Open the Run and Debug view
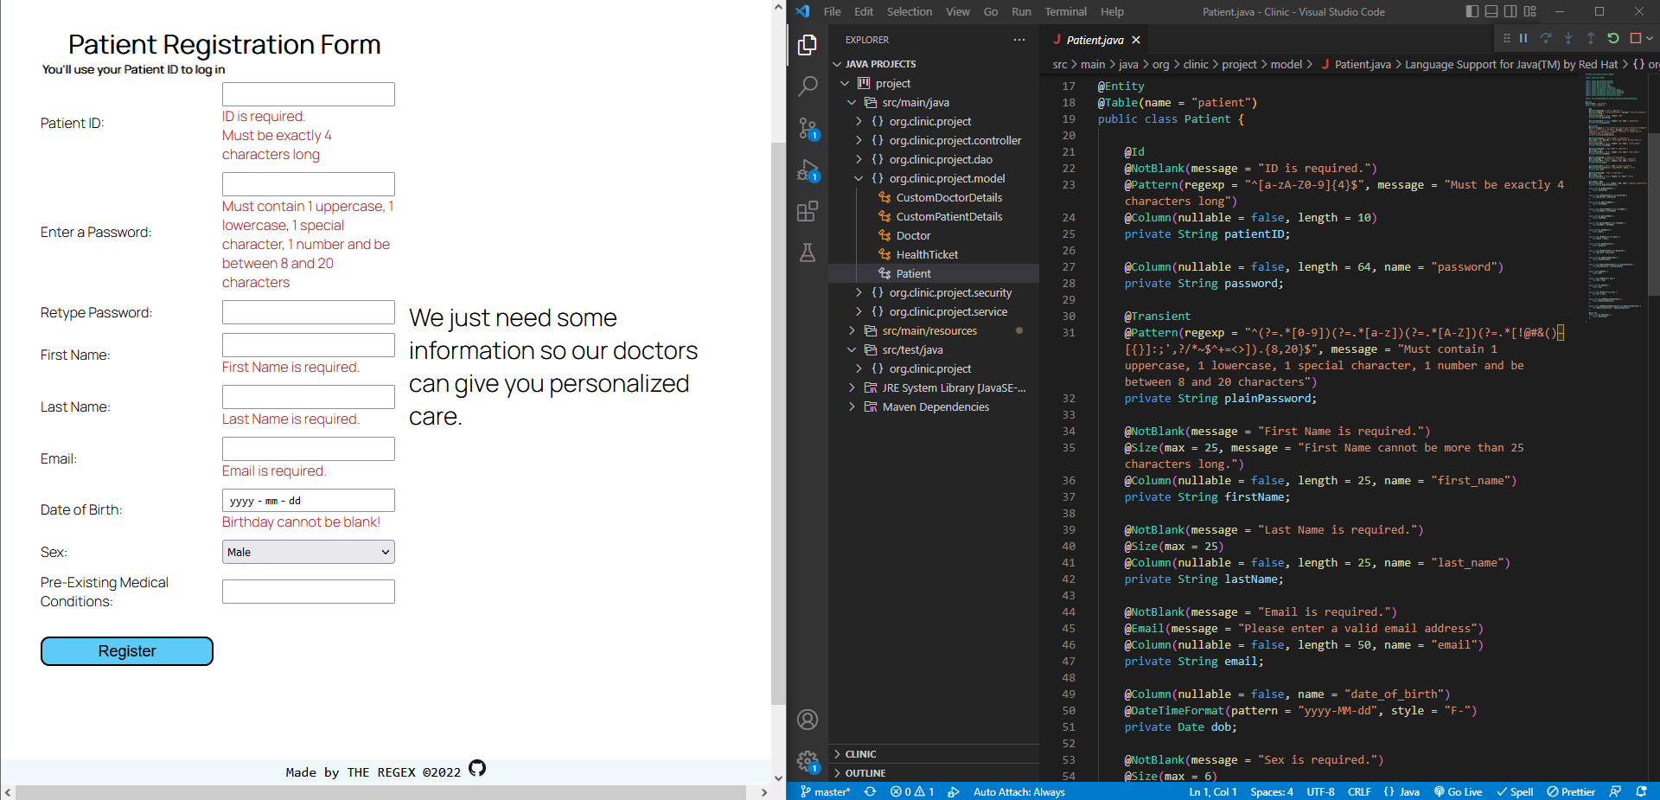The height and width of the screenshot is (800, 1660). pyautogui.click(x=808, y=170)
